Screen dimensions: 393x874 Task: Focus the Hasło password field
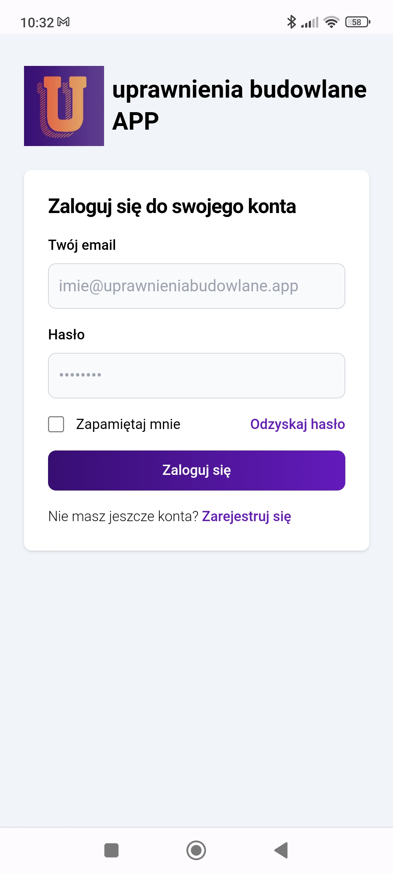click(x=196, y=375)
